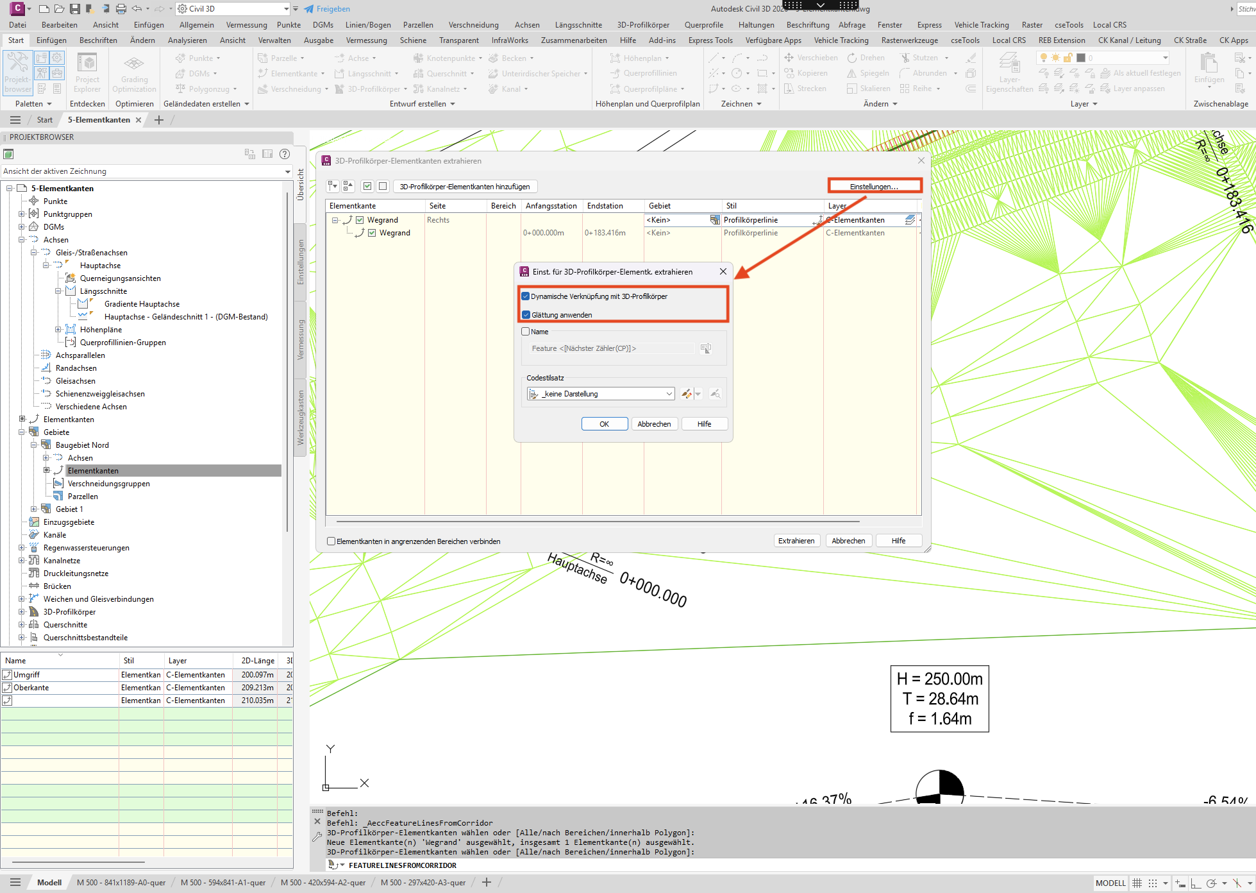Click the Gebiet picker icon in Wegrand row
The height and width of the screenshot is (893, 1256).
pos(715,220)
